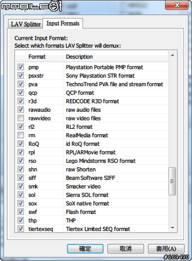Toggle the thp checkbox

click(20, 220)
